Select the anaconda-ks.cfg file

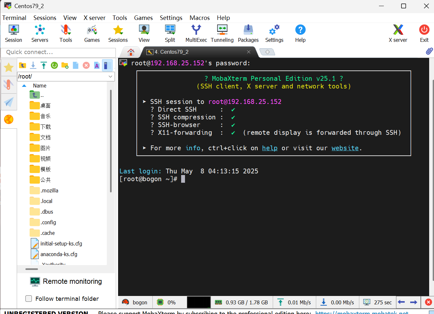pos(54,254)
